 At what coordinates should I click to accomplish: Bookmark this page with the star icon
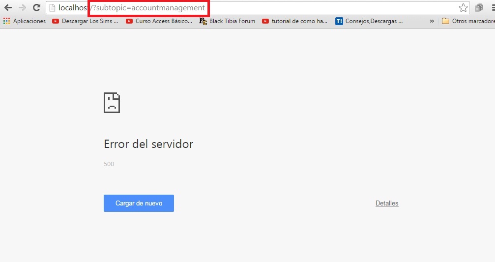[x=463, y=7]
